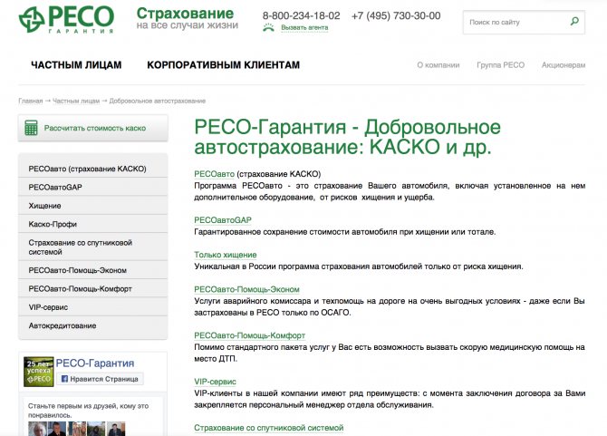This screenshot has width=607, height=436.
Task: Select "Каско-Профи" in the left sidebar
Action: (53, 224)
